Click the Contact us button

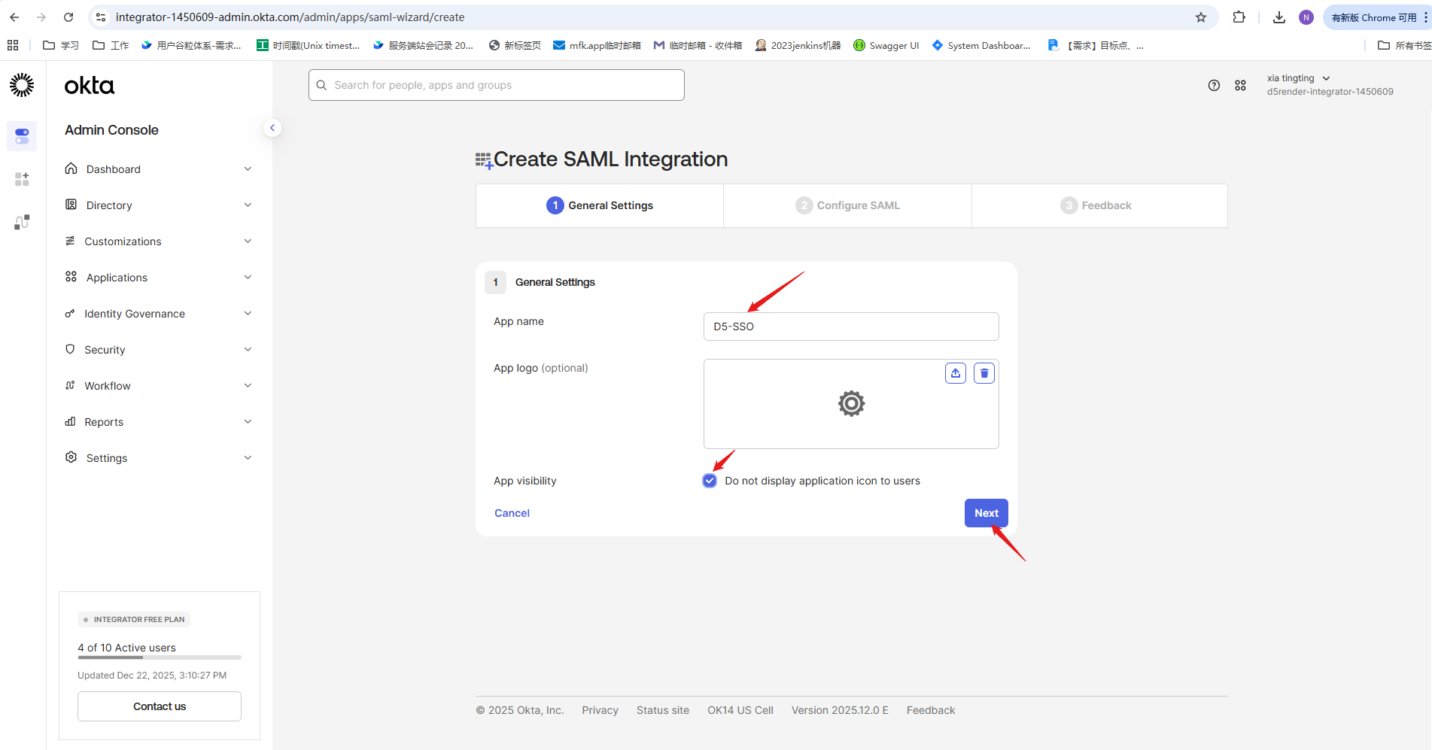pyautogui.click(x=160, y=706)
